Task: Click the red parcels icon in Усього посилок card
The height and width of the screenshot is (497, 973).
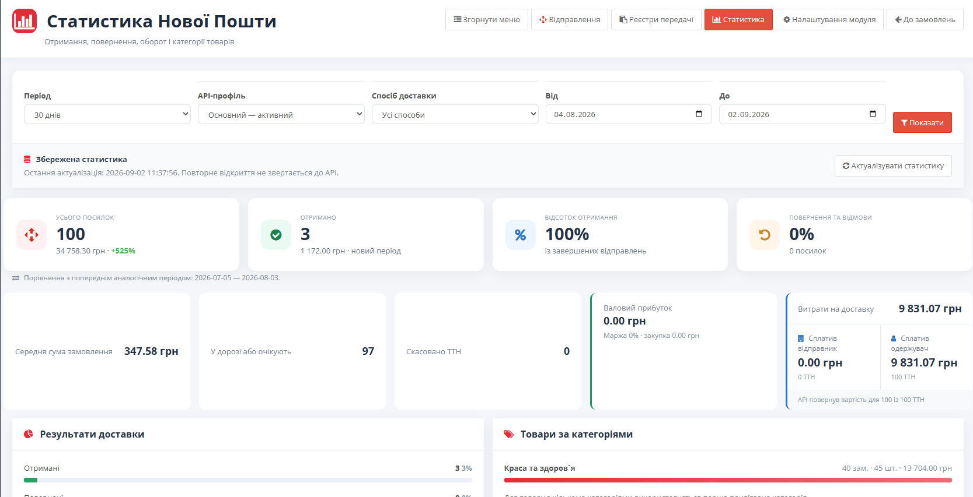Action: pos(32,235)
